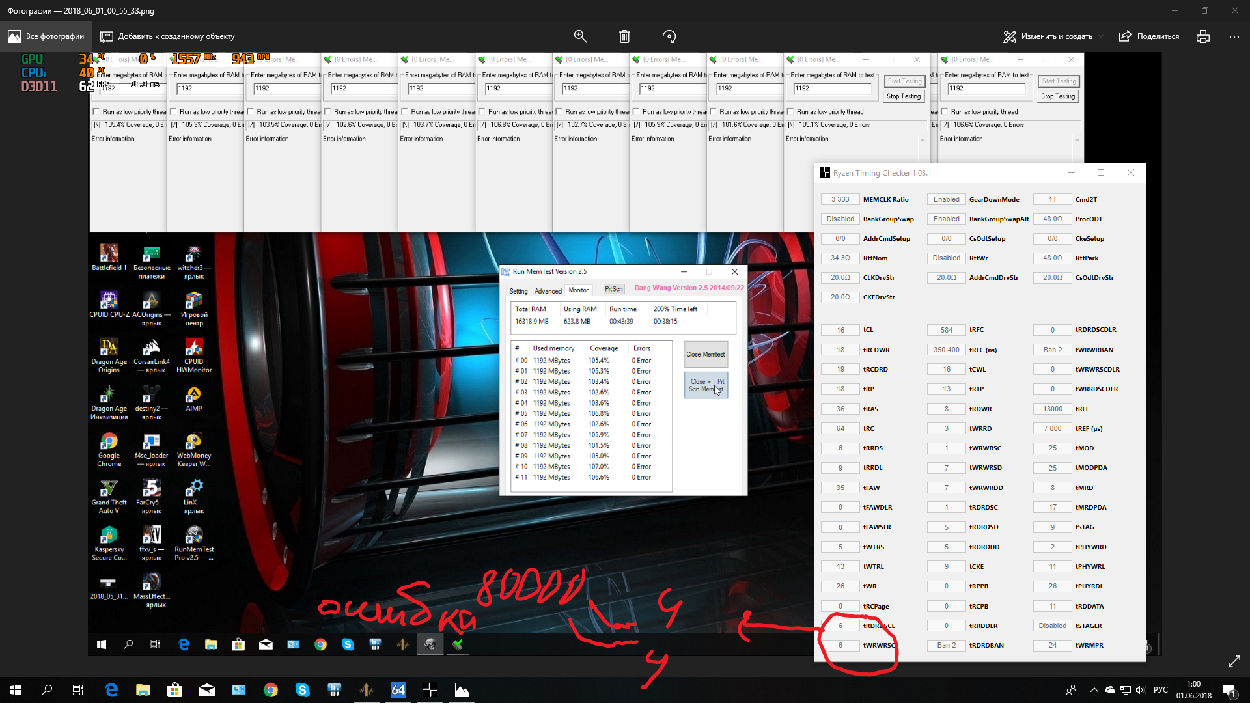Open Google Chrome from Windows taskbar
1250x703 pixels.
pyautogui.click(x=271, y=690)
